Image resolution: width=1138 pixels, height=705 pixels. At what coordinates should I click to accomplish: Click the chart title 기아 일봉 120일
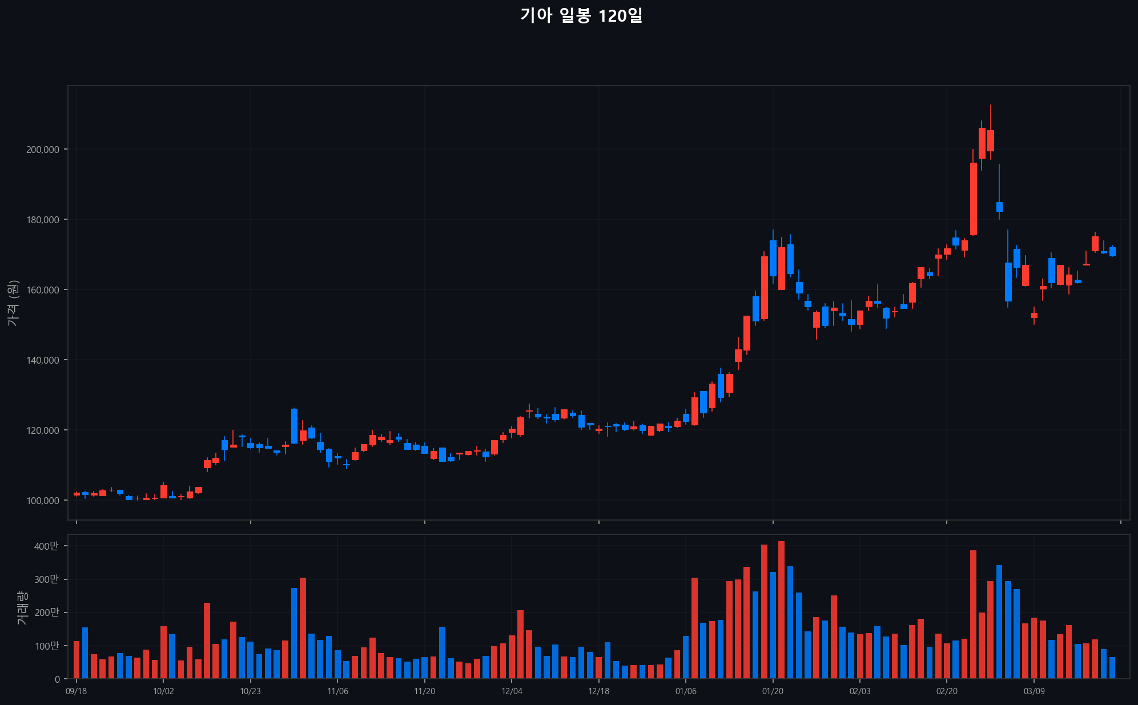pyautogui.click(x=581, y=15)
